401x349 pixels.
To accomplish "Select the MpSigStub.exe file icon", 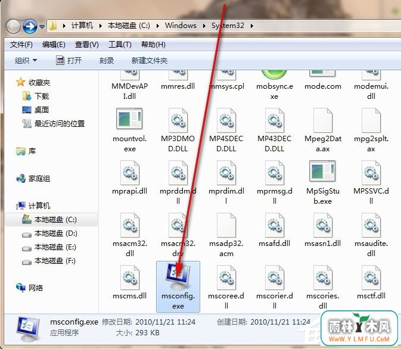I will point(322,171).
